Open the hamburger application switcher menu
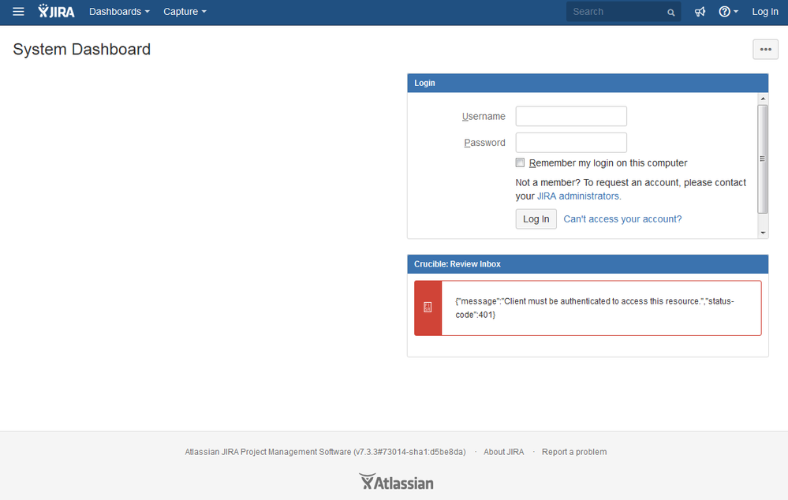The image size is (788, 500). coord(18,12)
